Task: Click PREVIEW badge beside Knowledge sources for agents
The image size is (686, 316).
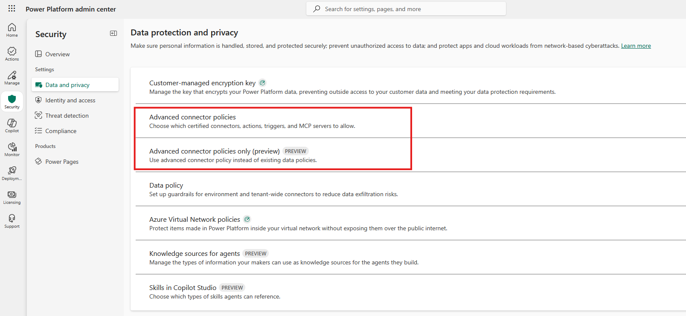Action: click(x=256, y=253)
